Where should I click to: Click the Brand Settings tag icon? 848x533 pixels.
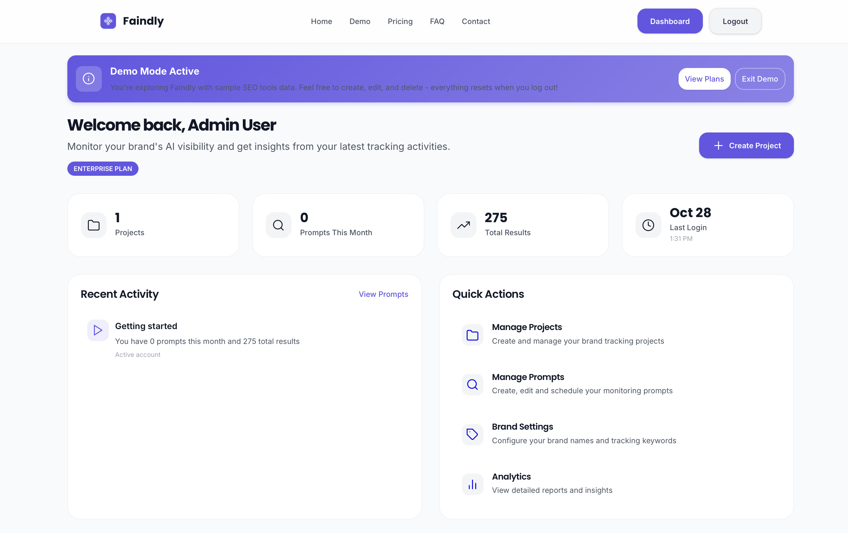(472, 434)
